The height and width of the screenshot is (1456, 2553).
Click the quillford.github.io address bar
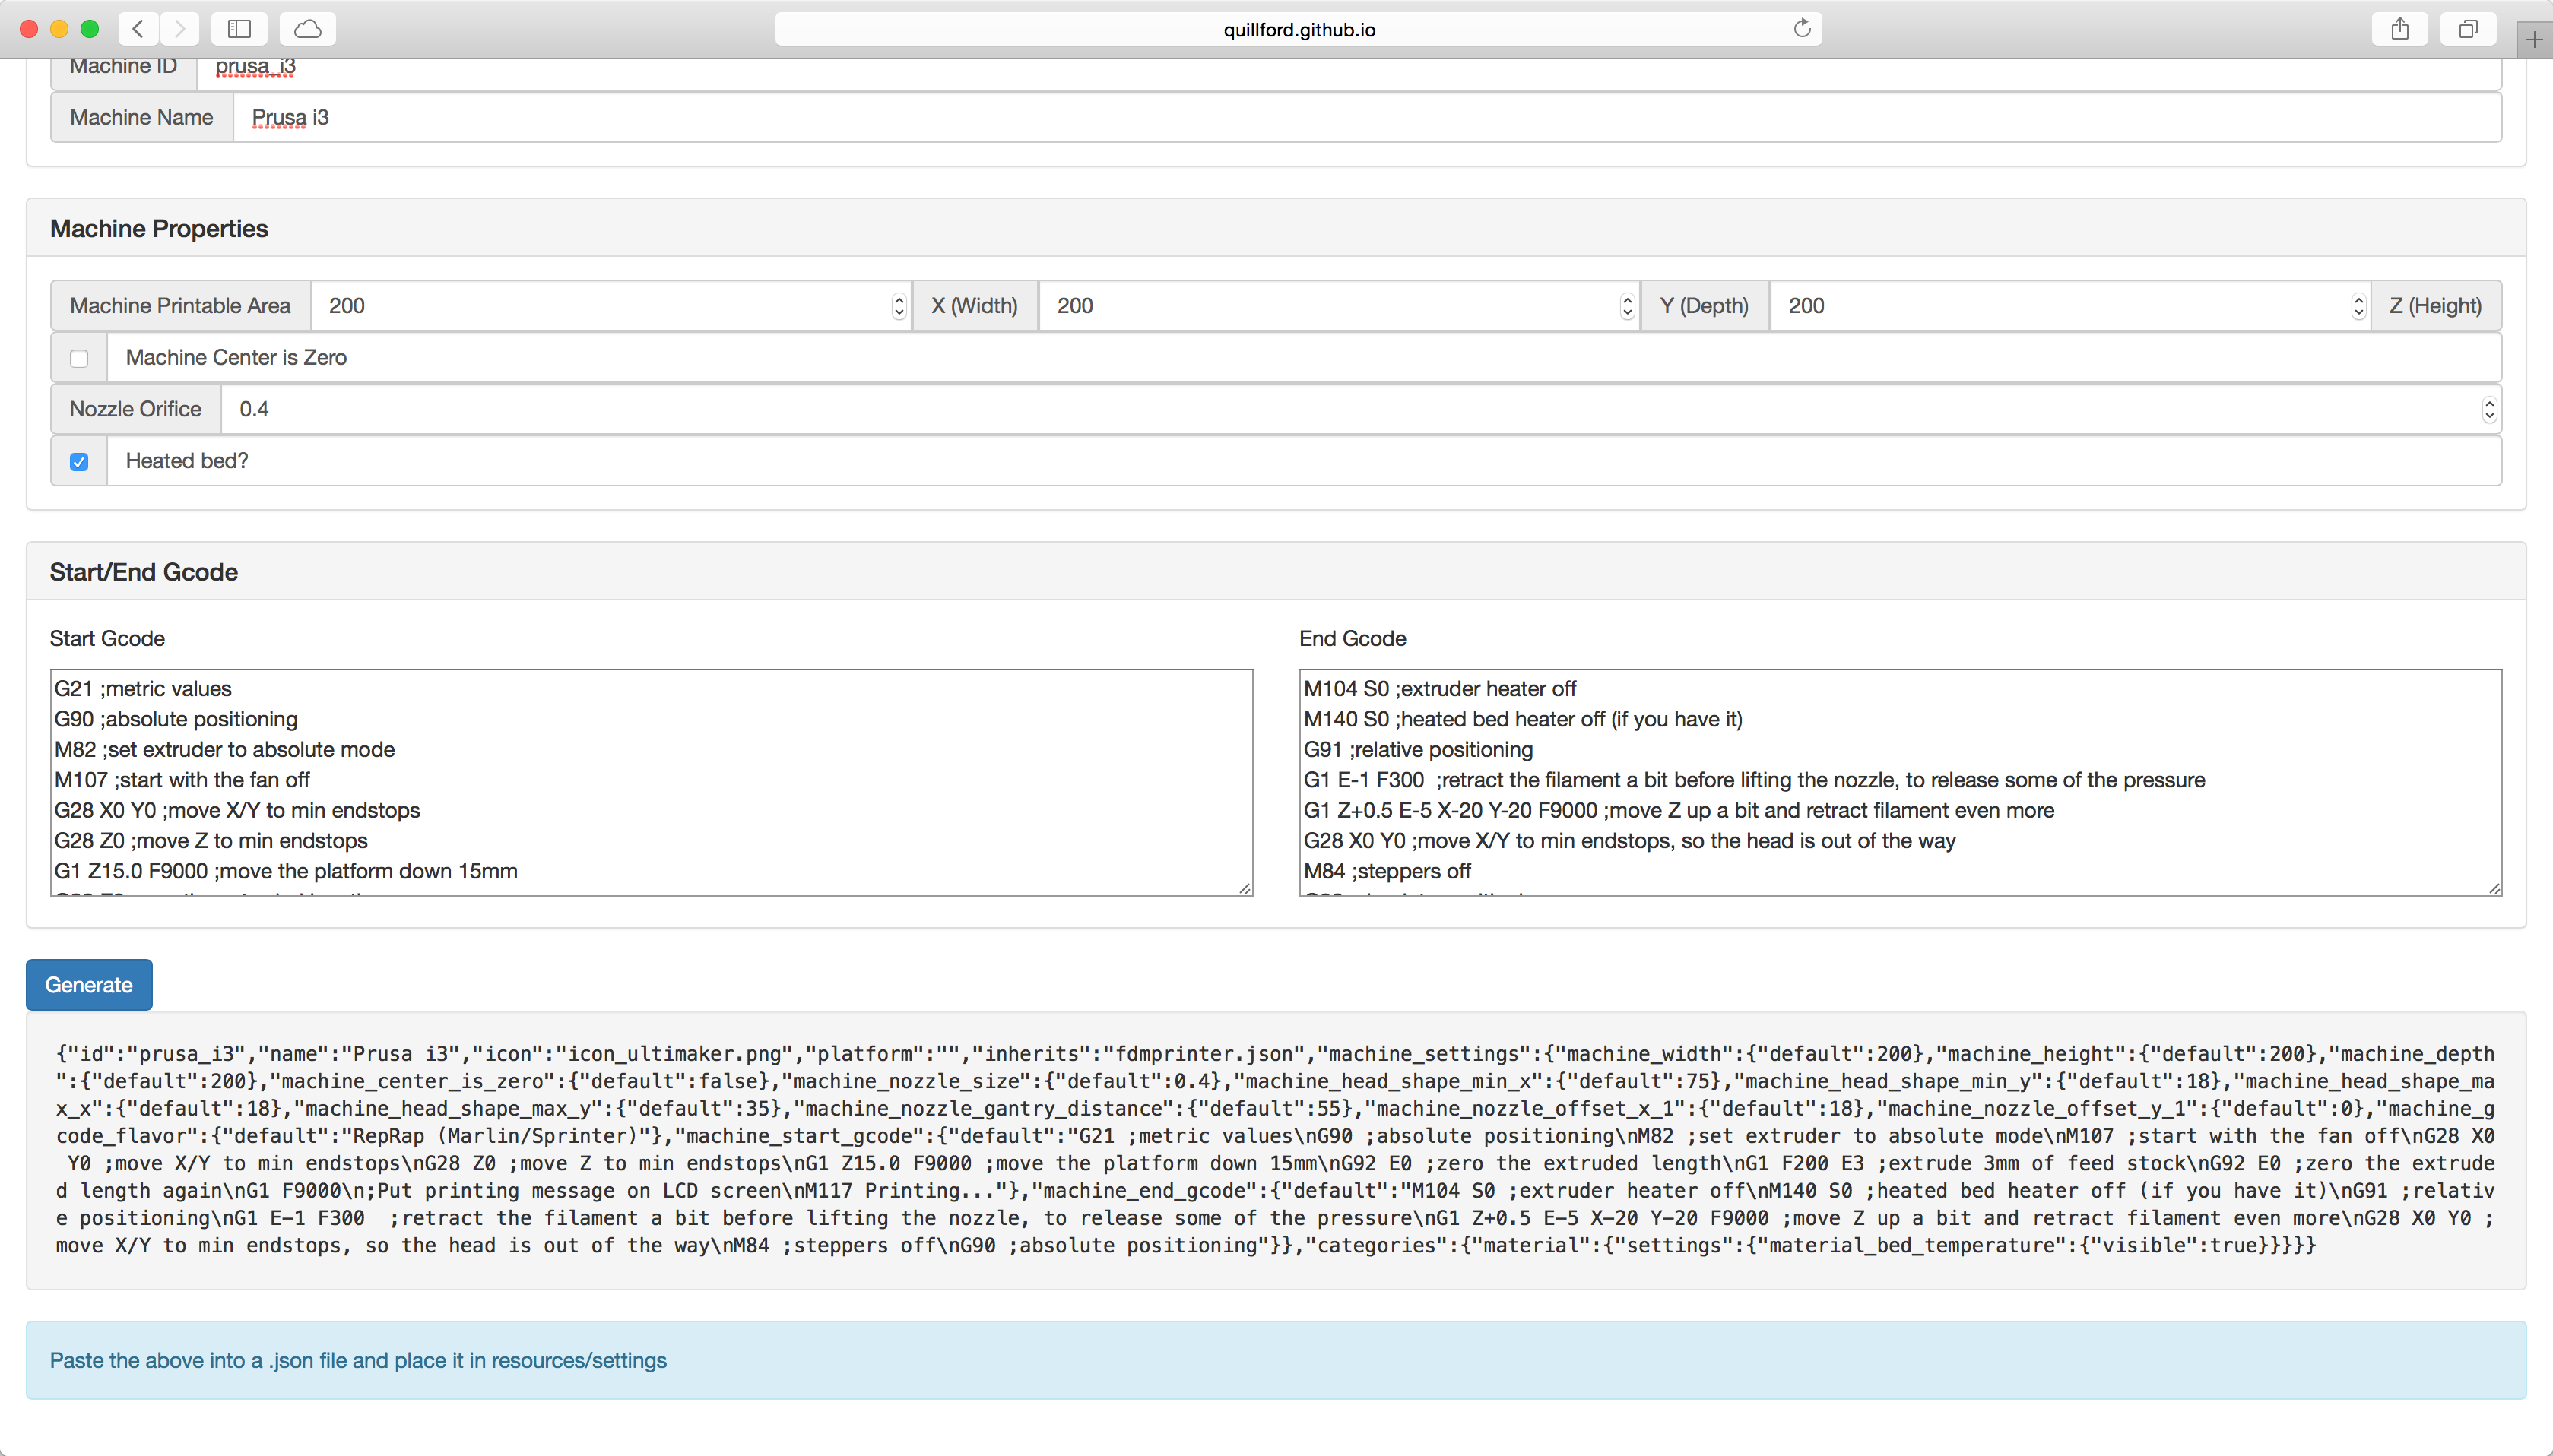coord(1298,29)
